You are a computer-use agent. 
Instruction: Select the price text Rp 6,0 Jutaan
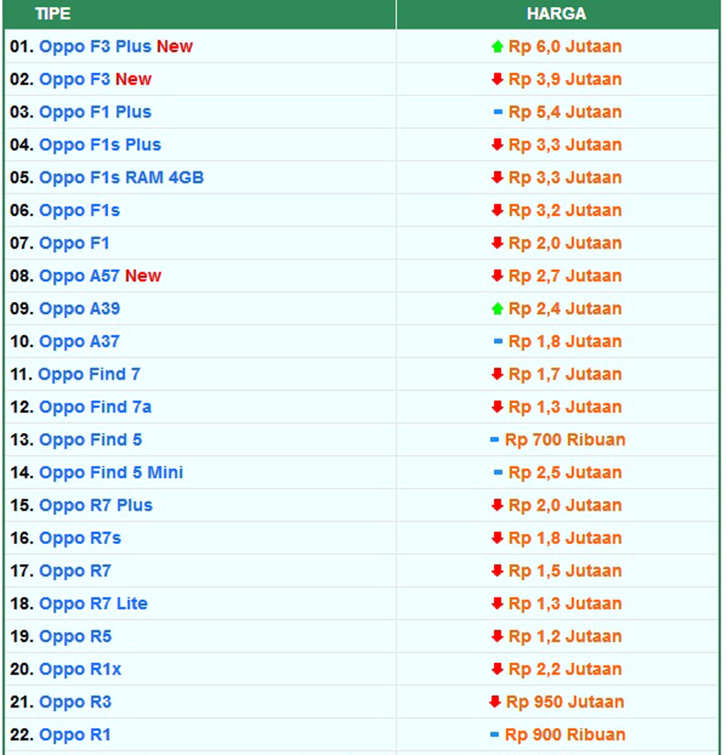565,46
